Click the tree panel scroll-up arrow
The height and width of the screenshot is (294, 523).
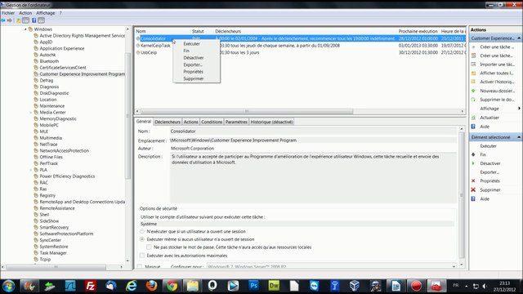[127, 29]
